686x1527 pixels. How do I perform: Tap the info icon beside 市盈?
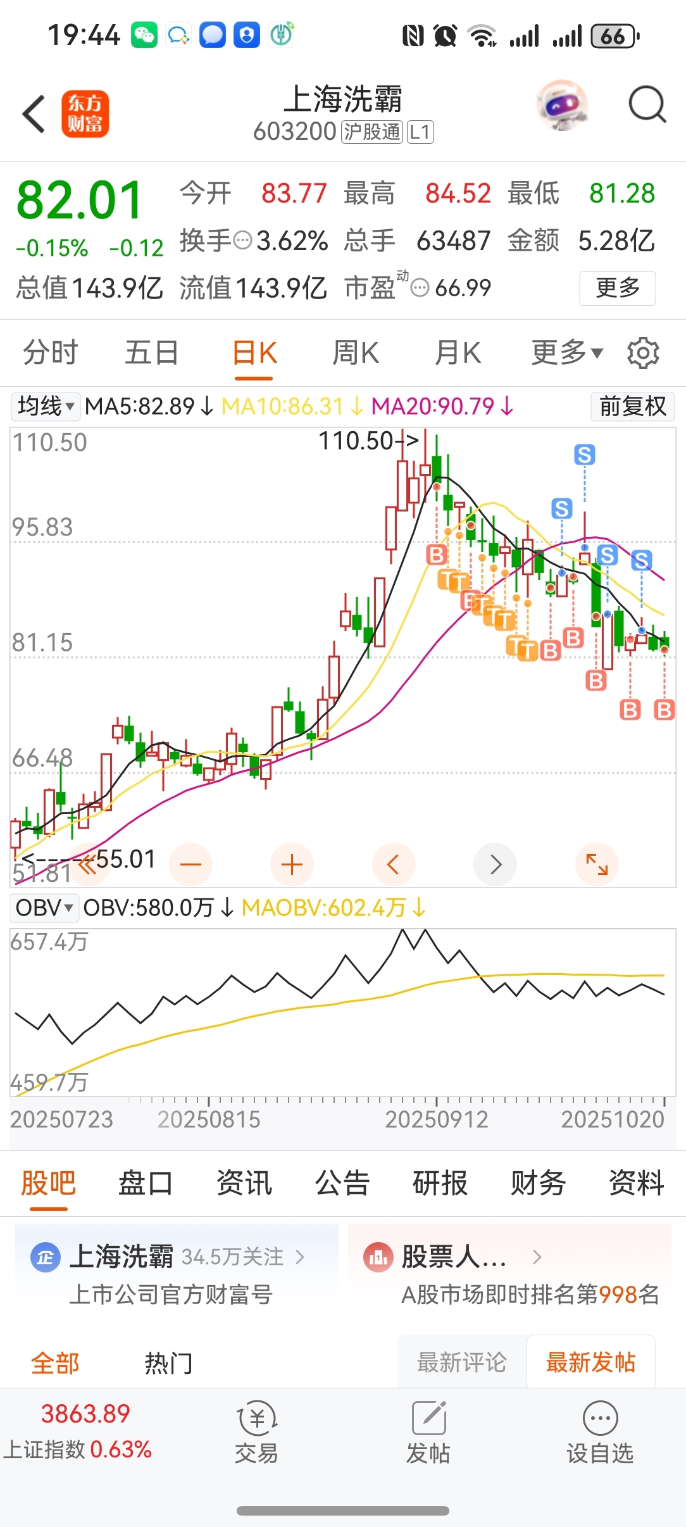point(420,288)
